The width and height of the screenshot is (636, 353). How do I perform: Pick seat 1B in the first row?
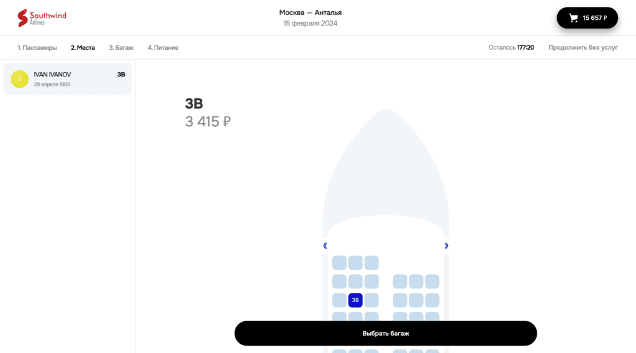click(x=355, y=263)
